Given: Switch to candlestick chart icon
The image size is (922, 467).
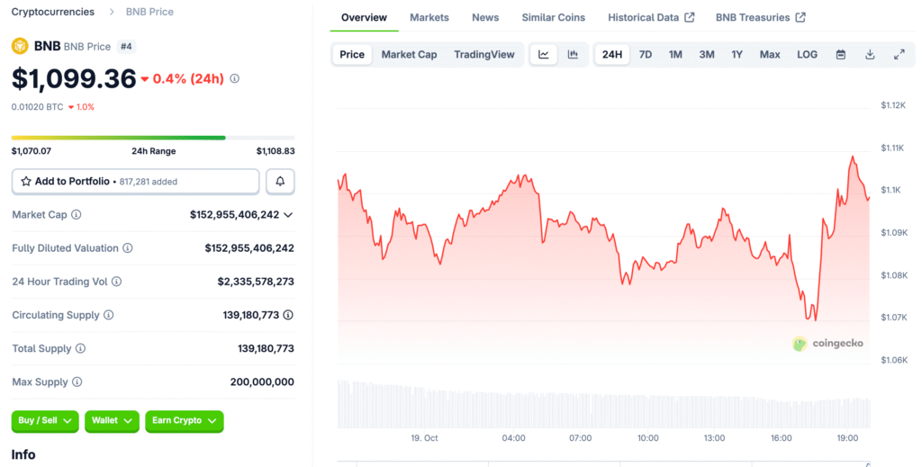Looking at the screenshot, I should (573, 55).
